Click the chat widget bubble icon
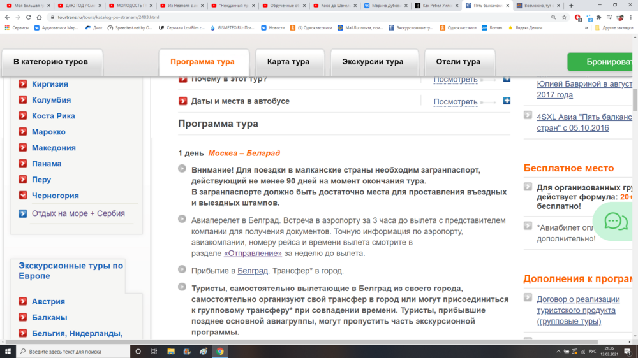Viewport: 638px width, 358px height. pos(616,222)
